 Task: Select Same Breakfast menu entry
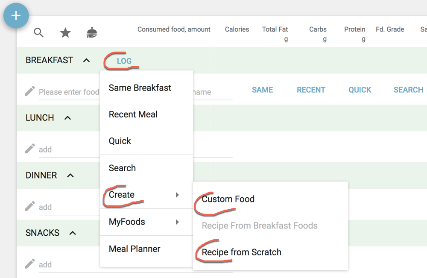pyautogui.click(x=140, y=88)
